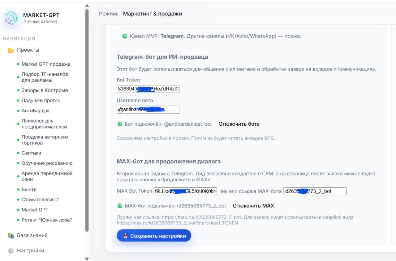The height and width of the screenshot is (261, 396).
Task: Click the Сохранить настройки button
Action: 154,236
